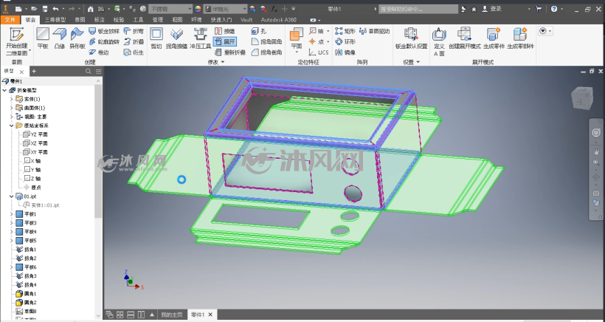The width and height of the screenshot is (605, 322).
Task: Click the 重新折叠 (Refold) tool
Action: pos(230,52)
